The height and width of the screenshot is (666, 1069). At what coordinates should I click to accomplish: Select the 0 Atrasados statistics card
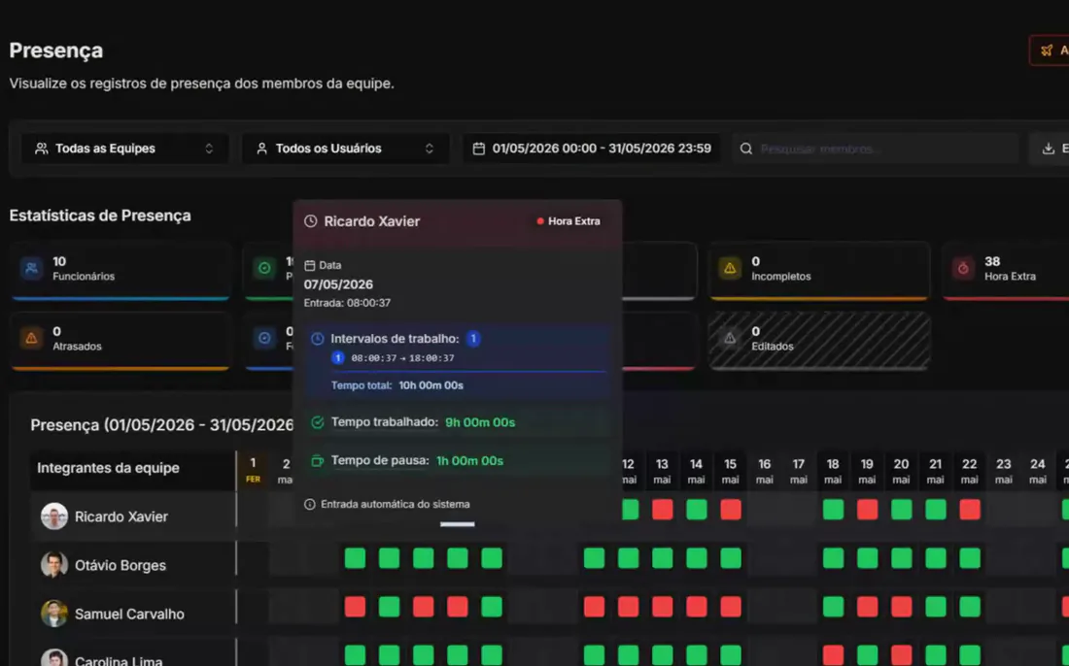[x=121, y=341]
